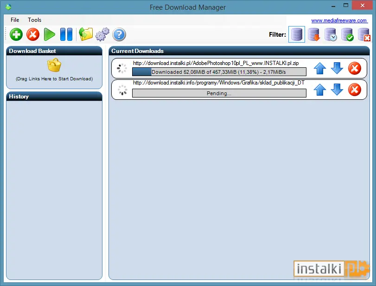Filter to show active downloading items
Viewport: 376px width, 286px height.
[x=314, y=34]
